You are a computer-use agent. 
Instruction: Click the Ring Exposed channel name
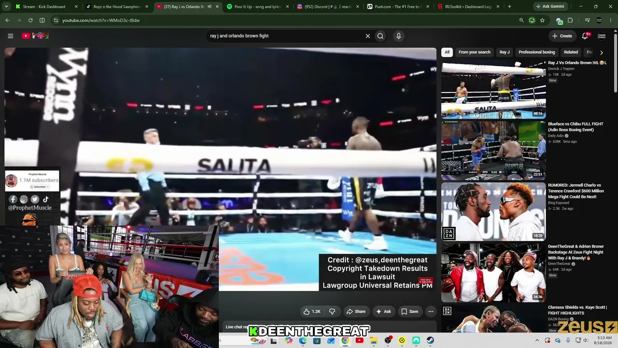pos(559,203)
